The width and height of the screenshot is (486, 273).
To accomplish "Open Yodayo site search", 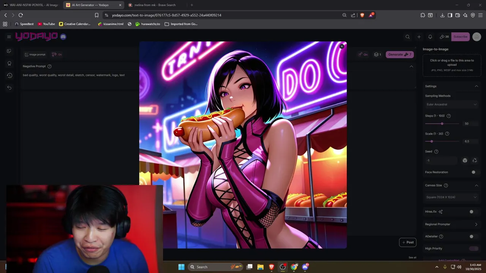I will point(407,37).
